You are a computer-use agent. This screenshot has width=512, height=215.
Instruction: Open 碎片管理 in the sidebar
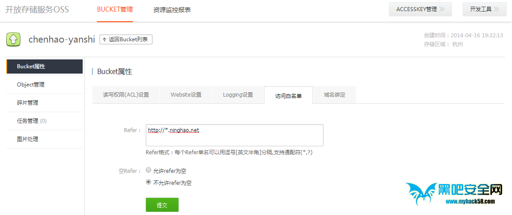[x=44, y=103]
